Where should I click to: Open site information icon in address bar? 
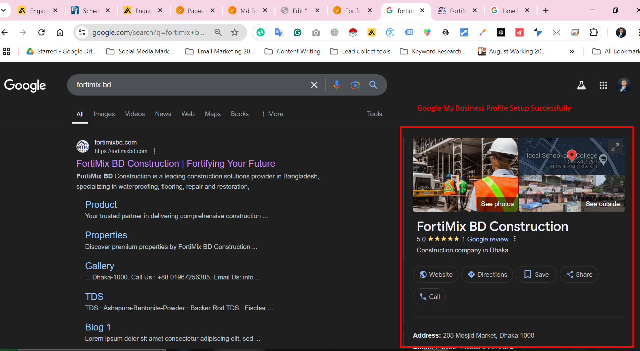(x=82, y=33)
